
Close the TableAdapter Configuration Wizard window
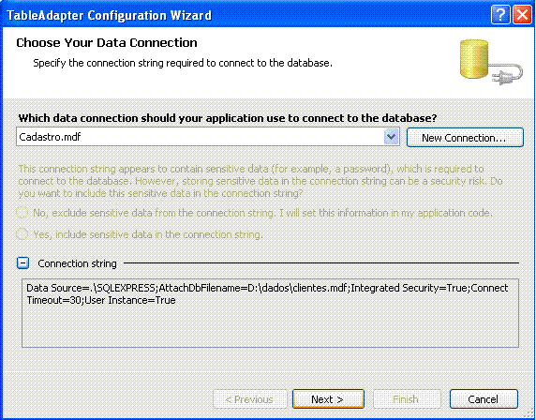pyautogui.click(x=522, y=15)
